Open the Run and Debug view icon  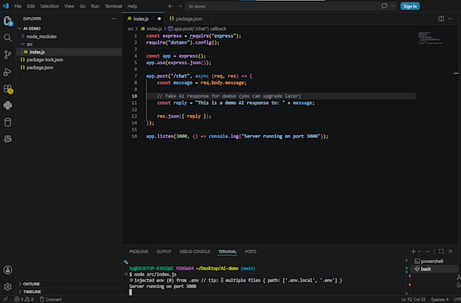click(x=7, y=72)
